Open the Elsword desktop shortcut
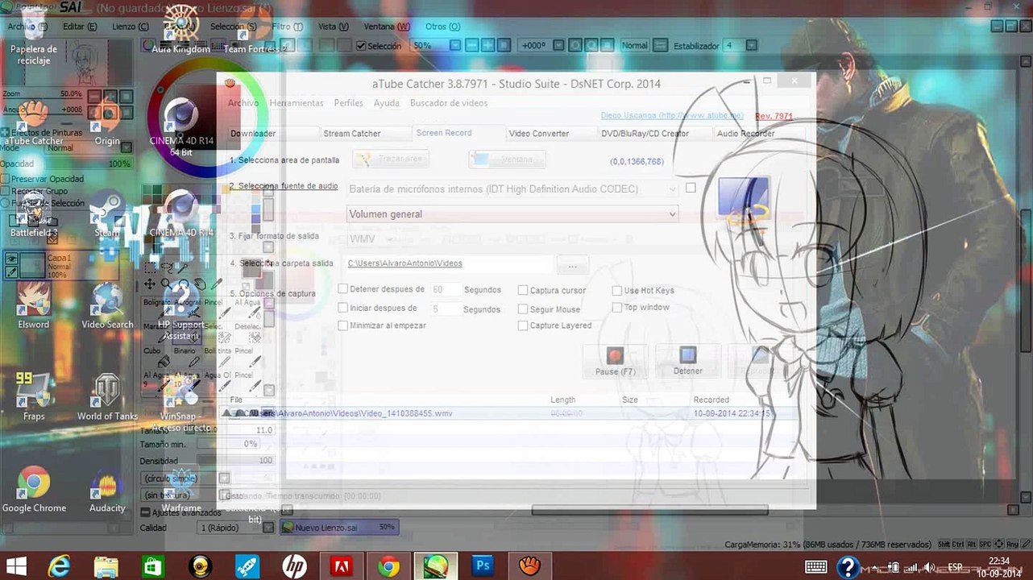The width and height of the screenshot is (1033, 580). [34, 306]
